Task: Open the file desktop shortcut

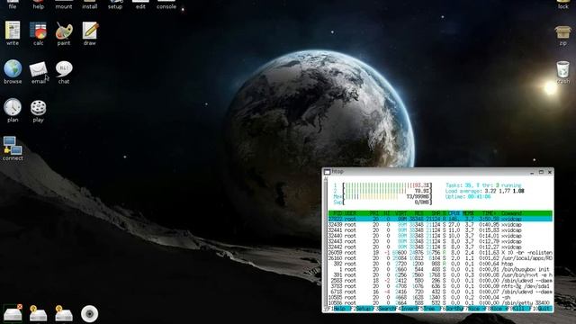Action: (13, 4)
